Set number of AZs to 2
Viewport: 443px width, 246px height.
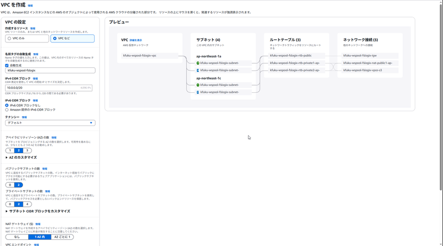point(19,150)
